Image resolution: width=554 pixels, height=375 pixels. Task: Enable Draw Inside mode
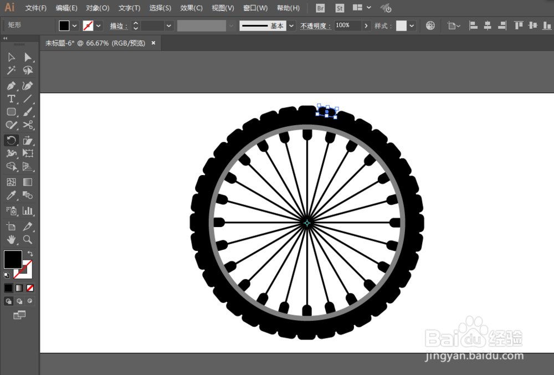click(30, 301)
